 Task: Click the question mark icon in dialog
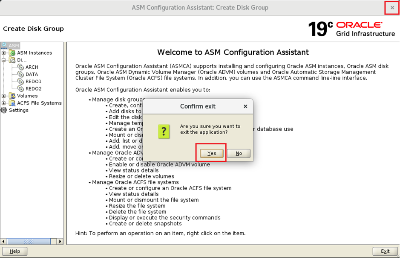(x=164, y=131)
